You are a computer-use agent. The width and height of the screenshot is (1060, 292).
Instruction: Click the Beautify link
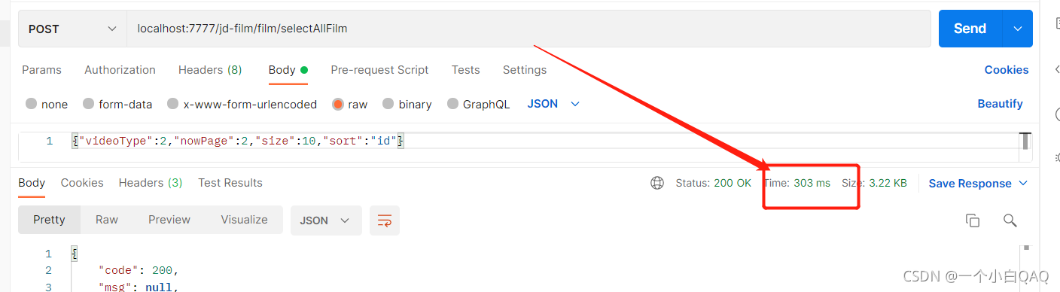click(x=1000, y=104)
